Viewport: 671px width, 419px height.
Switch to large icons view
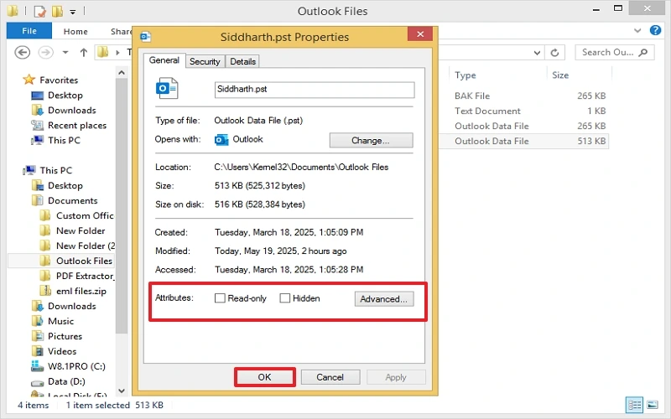653,405
